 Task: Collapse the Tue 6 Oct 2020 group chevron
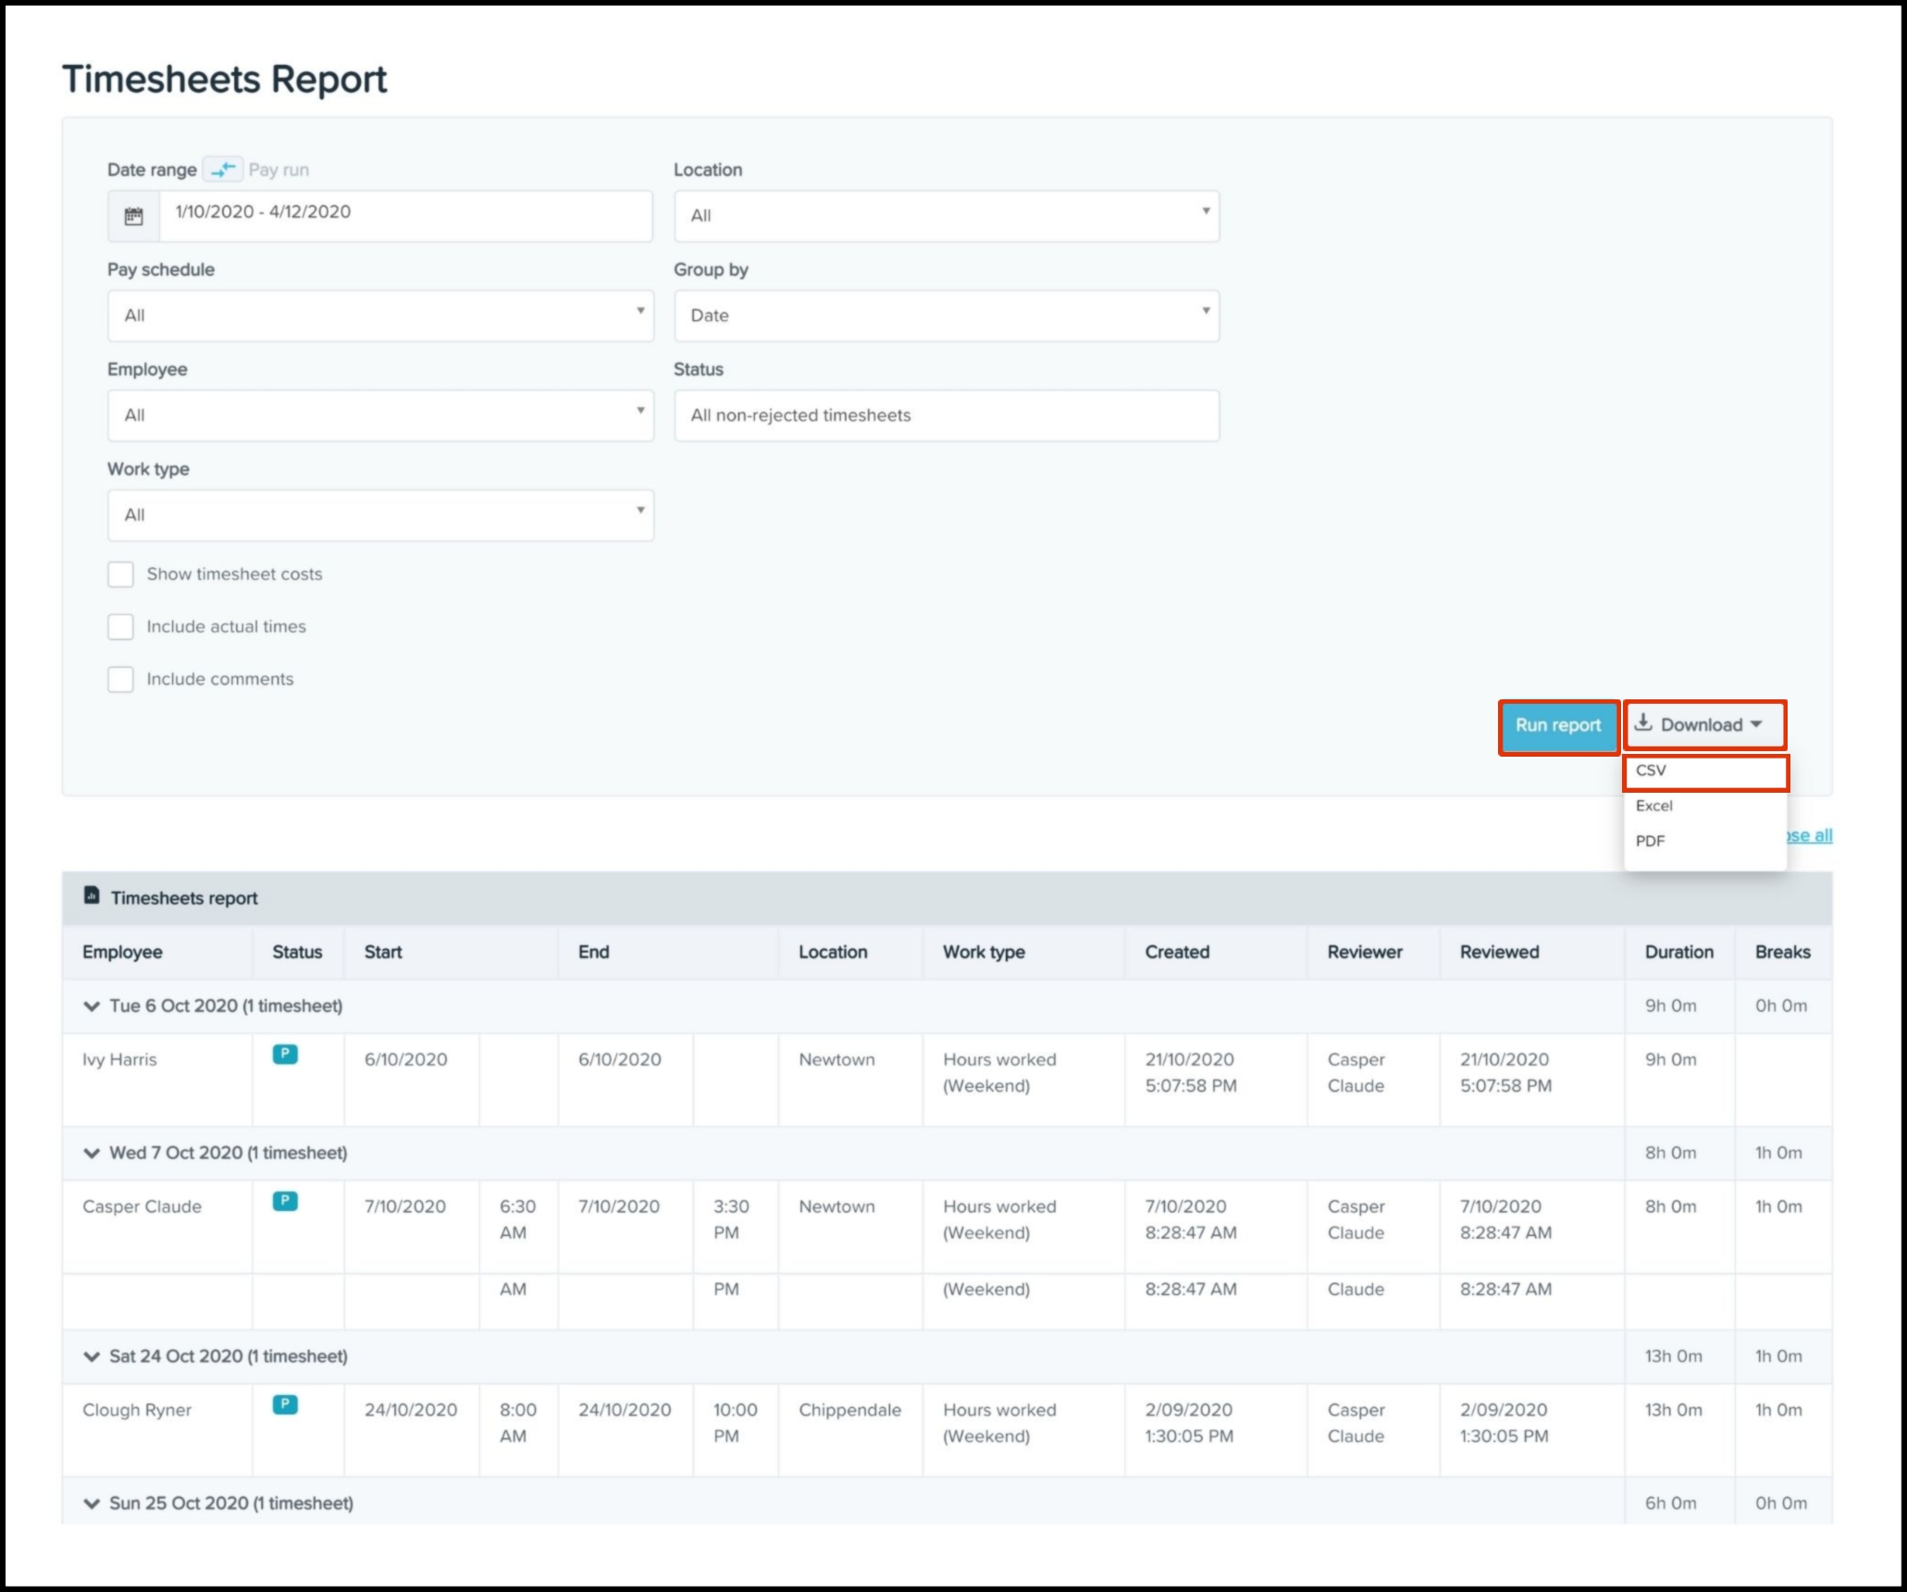tap(91, 1006)
